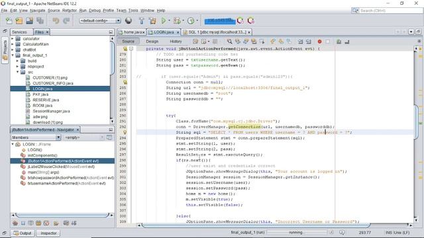Expand the chatBot project node
This screenshot has width=424, height=238.
tap(13, 50)
